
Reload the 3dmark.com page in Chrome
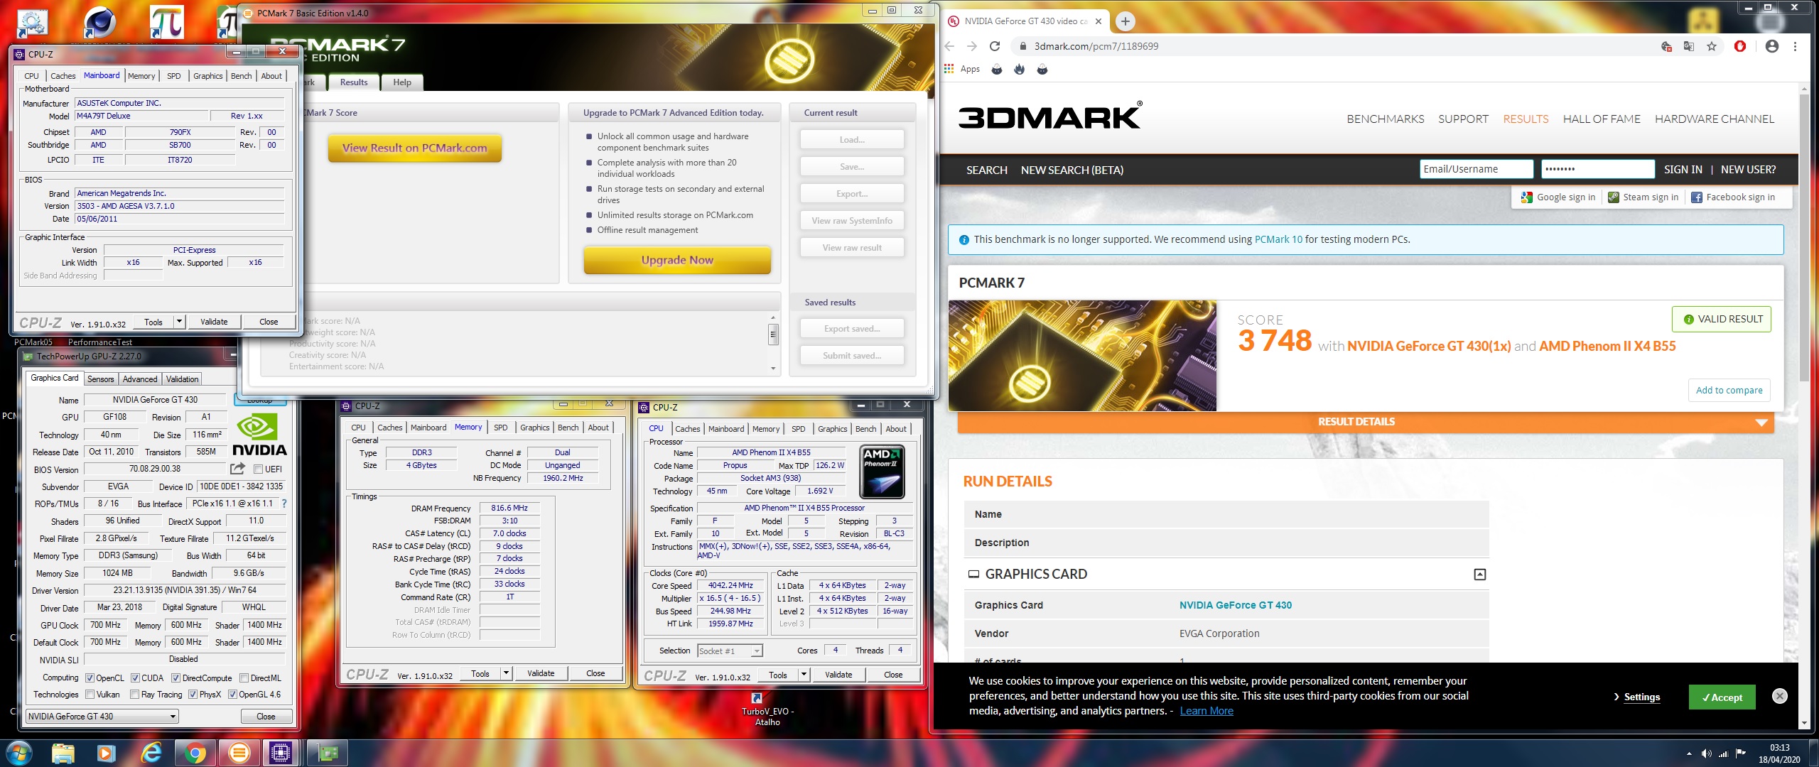click(x=995, y=46)
